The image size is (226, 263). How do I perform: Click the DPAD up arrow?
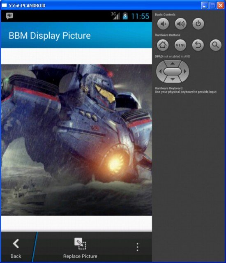pyautogui.click(x=173, y=64)
